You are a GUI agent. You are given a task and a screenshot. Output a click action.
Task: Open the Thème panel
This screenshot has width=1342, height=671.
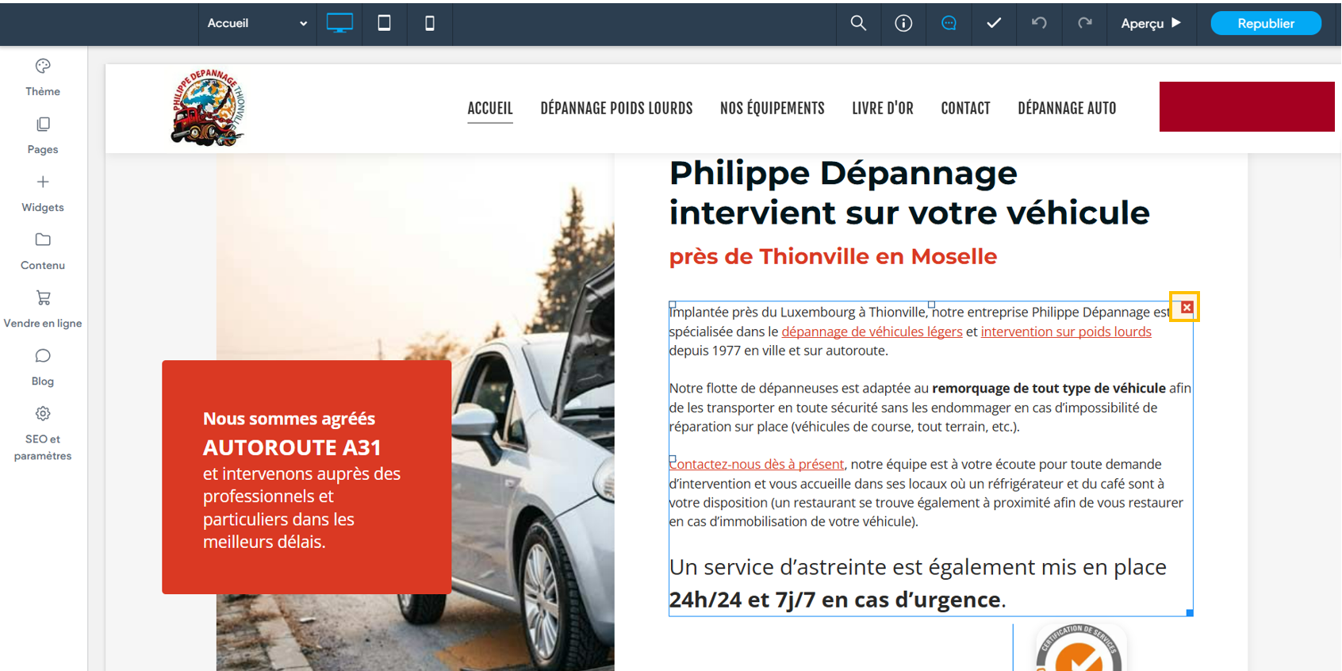pos(43,78)
